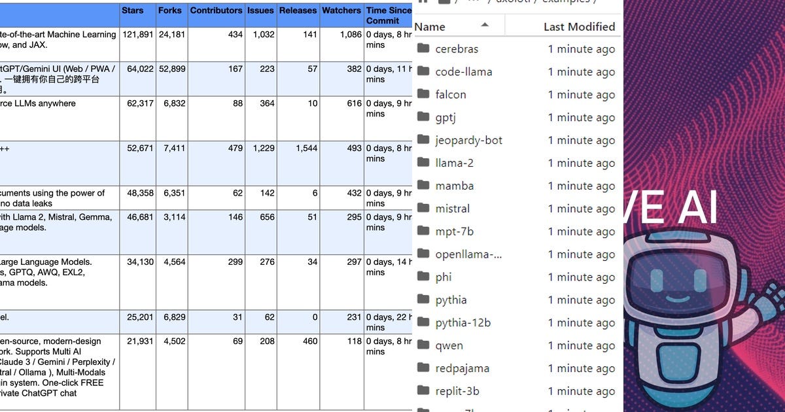This screenshot has height=412, width=785.
Task: Open the jeopardy-bot folder icon
Action: click(424, 140)
